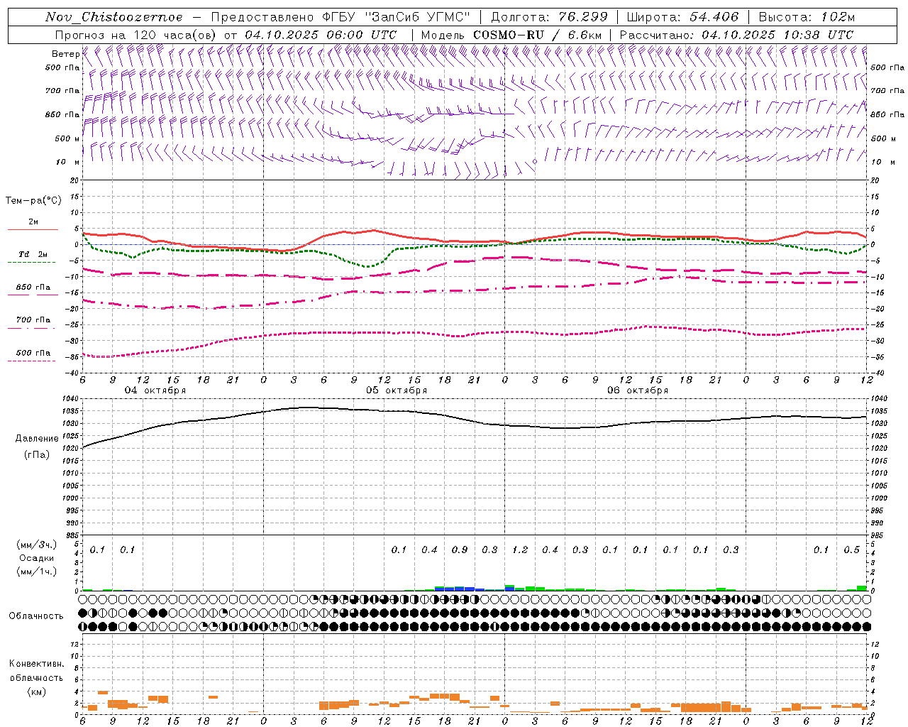908x727 pixels.
Task: Click the '06 октября' date label
Action: (638, 390)
